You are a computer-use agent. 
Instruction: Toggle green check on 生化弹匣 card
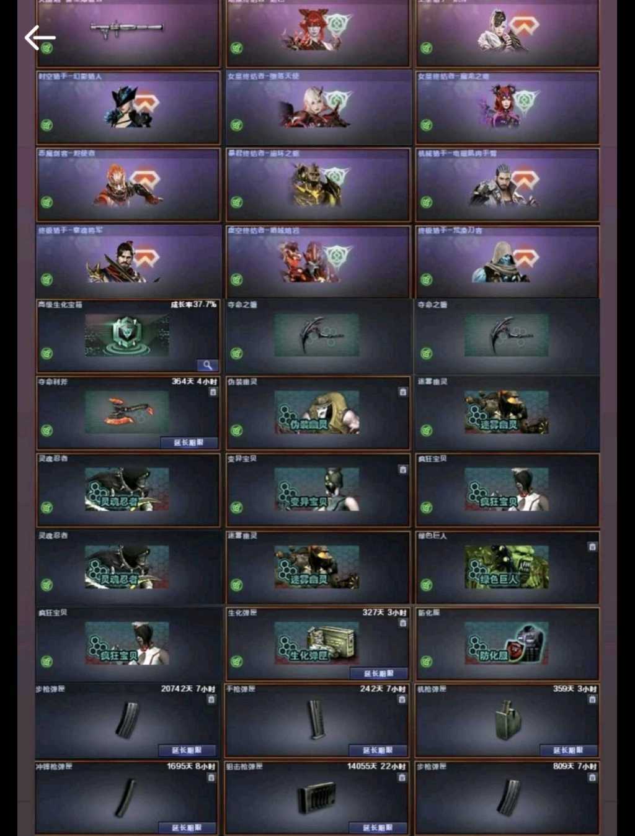point(236,662)
